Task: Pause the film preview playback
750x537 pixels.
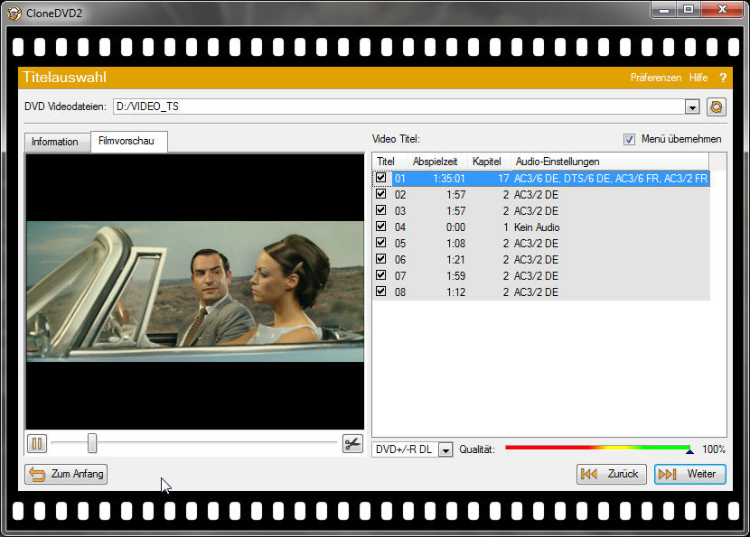Action: (x=37, y=444)
